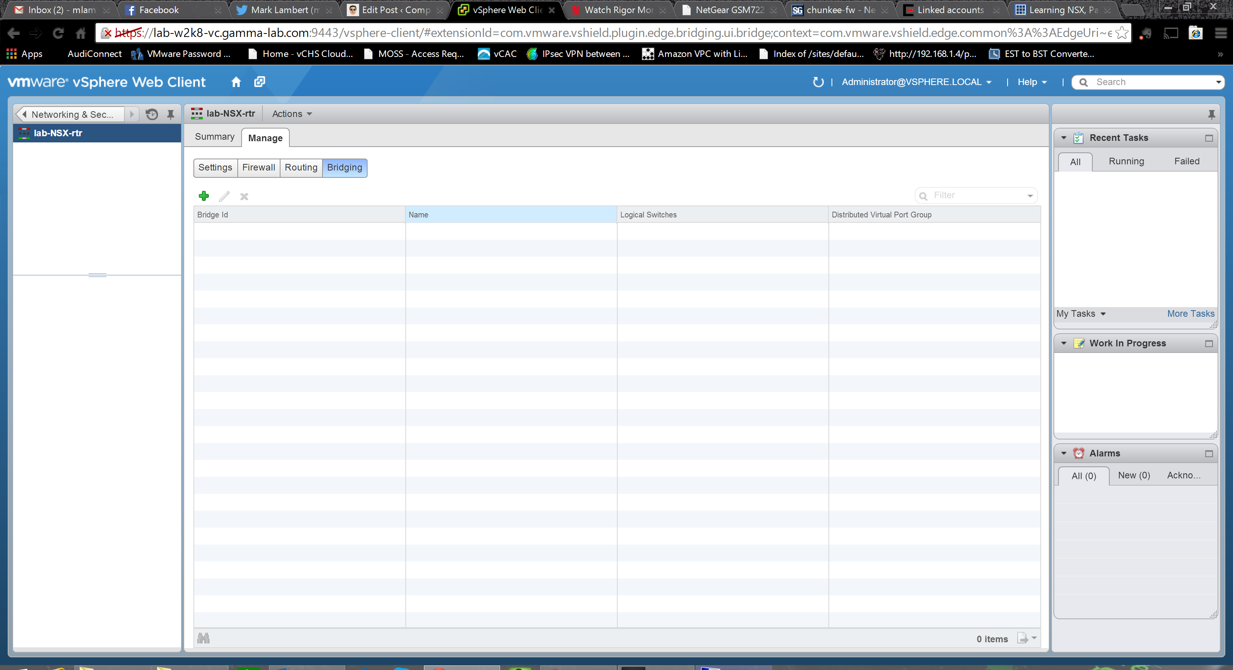Click the binoculars find icon
This screenshot has width=1233, height=670.
pyautogui.click(x=203, y=638)
